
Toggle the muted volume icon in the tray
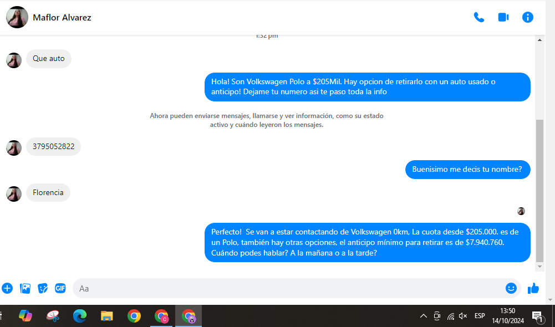(x=463, y=316)
